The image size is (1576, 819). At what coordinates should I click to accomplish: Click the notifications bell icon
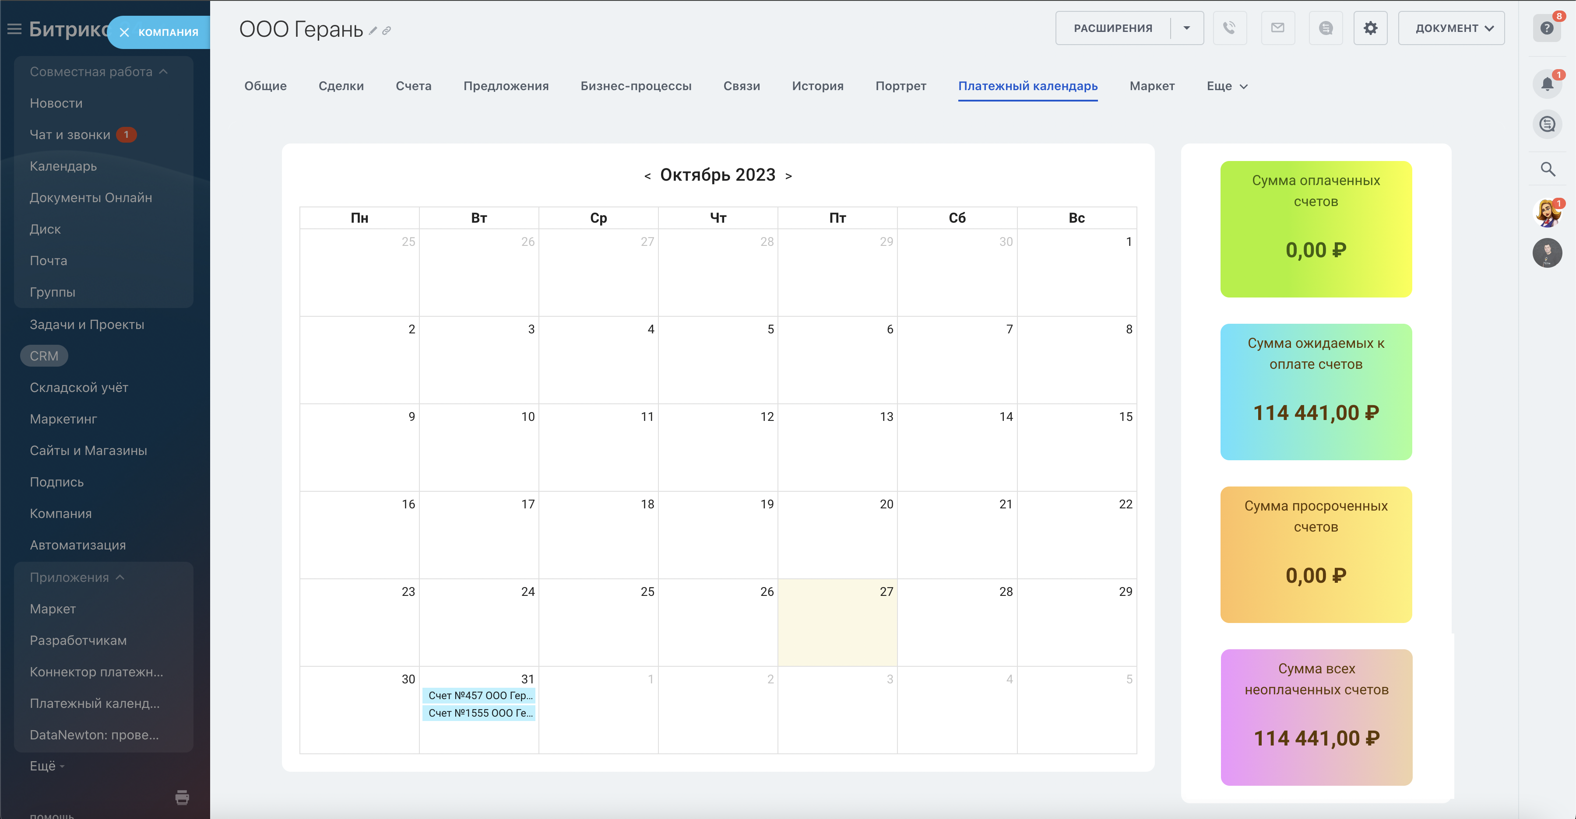[x=1547, y=84]
